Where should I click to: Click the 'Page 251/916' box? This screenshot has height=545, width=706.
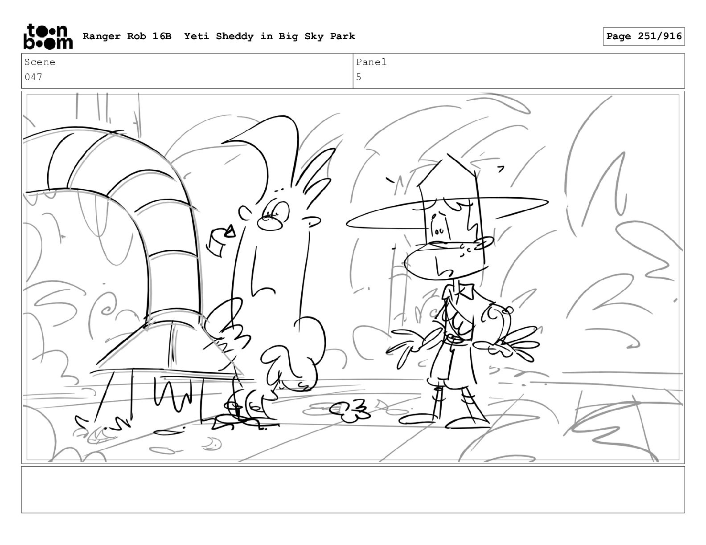pyautogui.click(x=644, y=37)
